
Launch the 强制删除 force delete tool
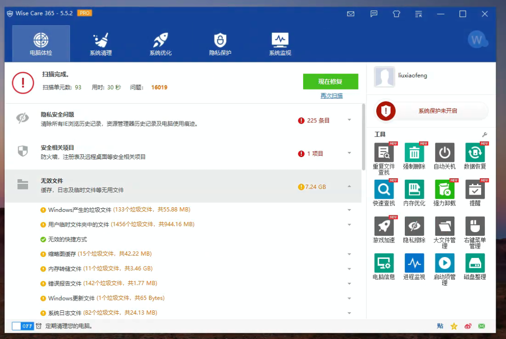pyautogui.click(x=414, y=156)
